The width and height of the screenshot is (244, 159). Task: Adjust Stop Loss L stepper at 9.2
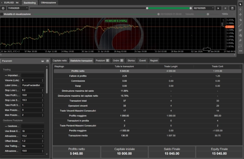[42, 90]
